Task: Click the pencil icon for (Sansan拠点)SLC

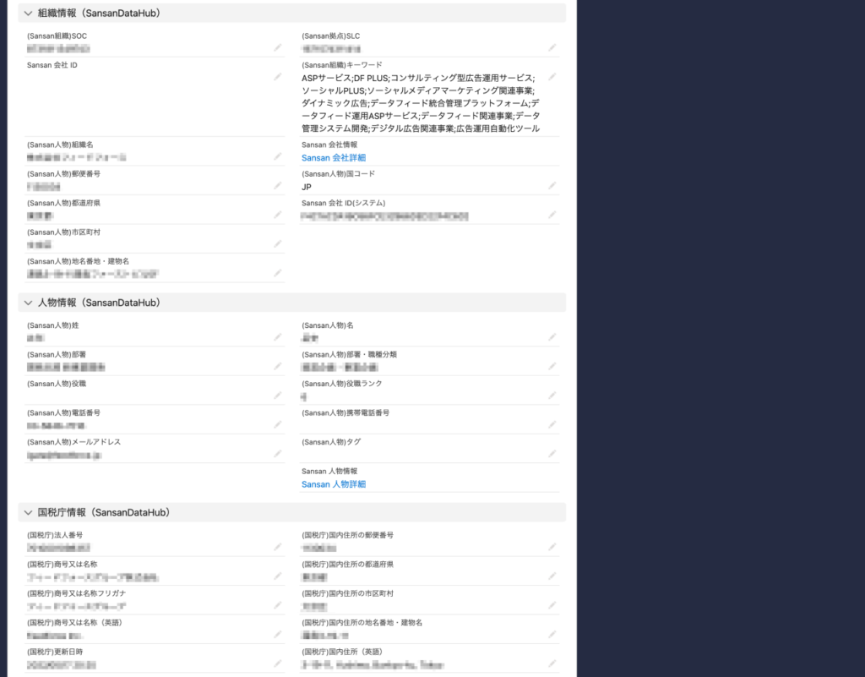Action: click(x=552, y=48)
